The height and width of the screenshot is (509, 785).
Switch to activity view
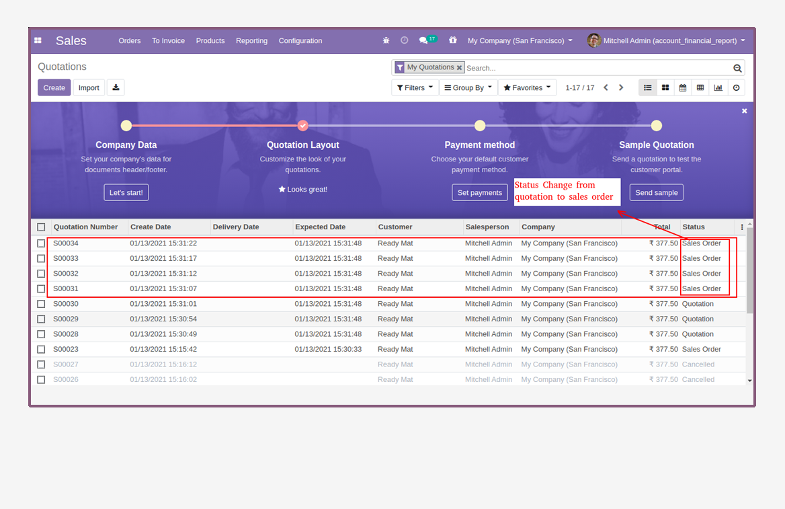click(x=736, y=87)
